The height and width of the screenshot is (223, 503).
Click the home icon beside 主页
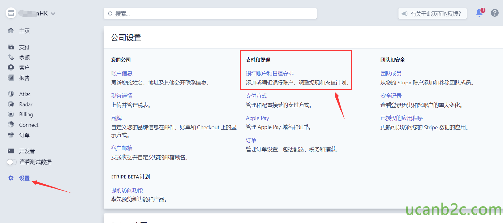(11, 31)
